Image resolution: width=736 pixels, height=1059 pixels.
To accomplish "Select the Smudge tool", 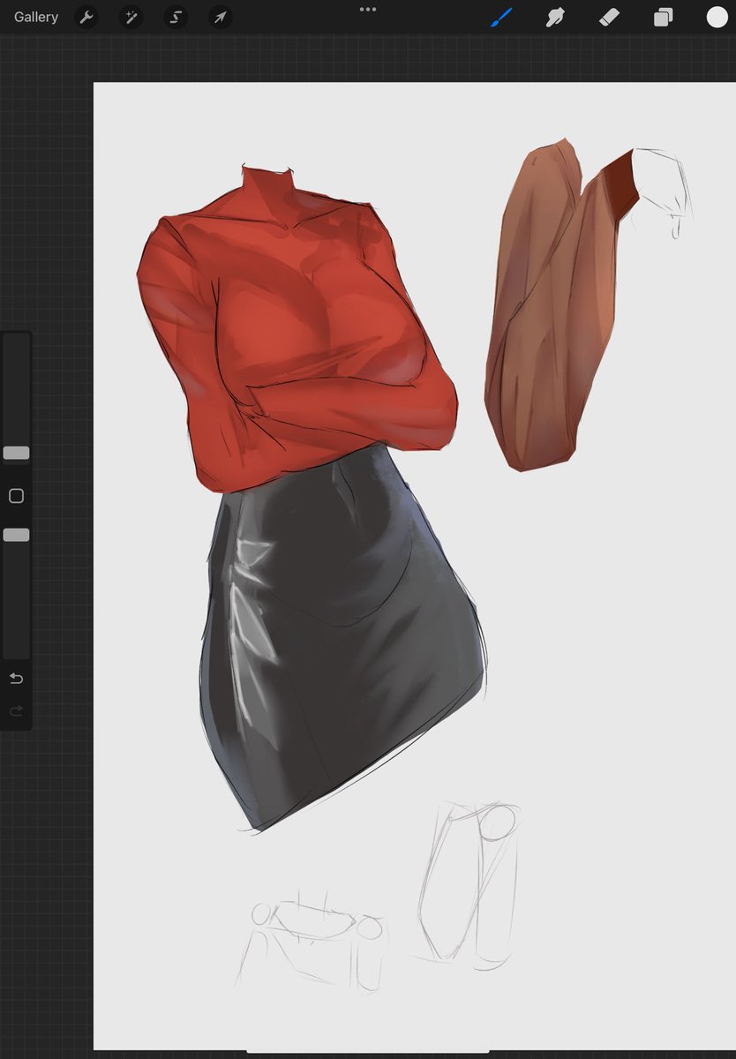I will coord(555,17).
